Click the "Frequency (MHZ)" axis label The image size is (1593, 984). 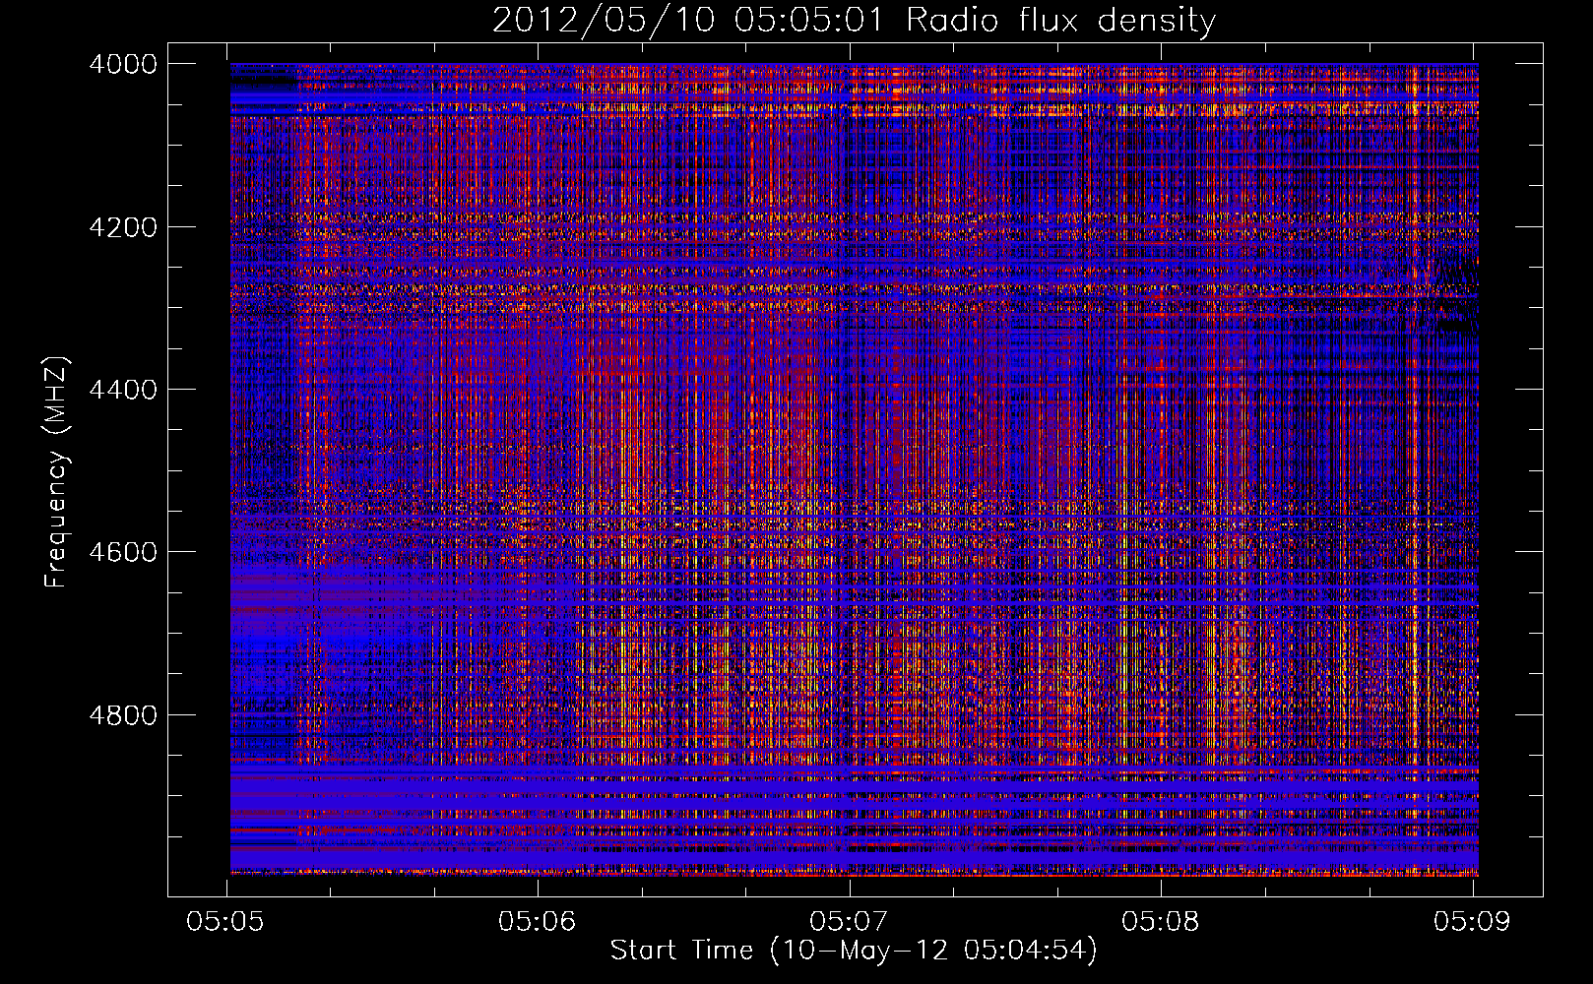(55, 472)
